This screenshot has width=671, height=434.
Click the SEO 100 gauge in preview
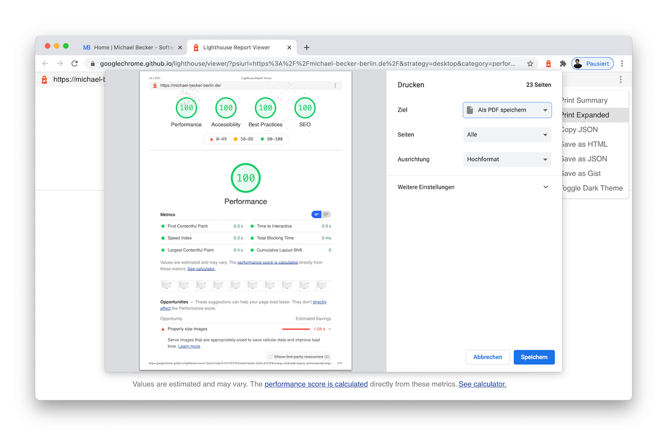[x=305, y=108]
